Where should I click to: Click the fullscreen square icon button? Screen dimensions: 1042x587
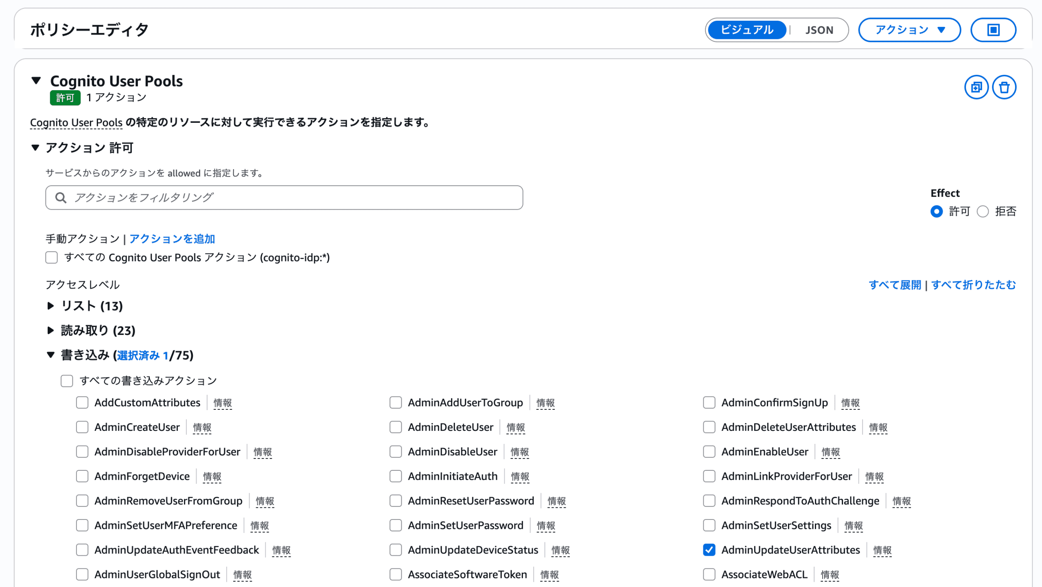coord(993,30)
